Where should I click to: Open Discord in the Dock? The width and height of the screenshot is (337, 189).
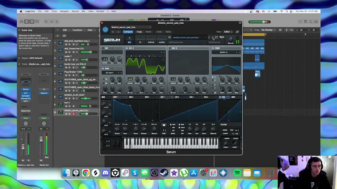point(105,173)
